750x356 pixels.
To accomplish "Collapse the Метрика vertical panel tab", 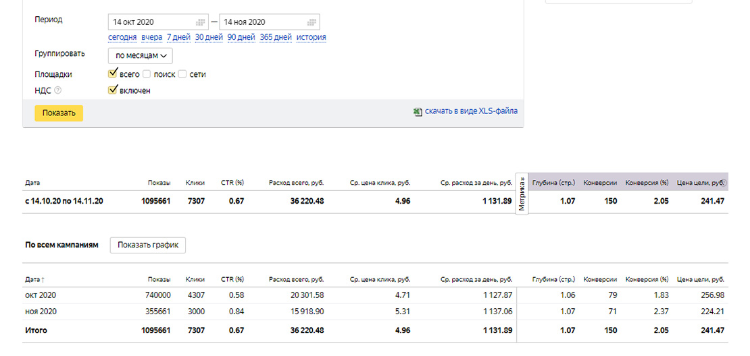I will pyautogui.click(x=522, y=194).
